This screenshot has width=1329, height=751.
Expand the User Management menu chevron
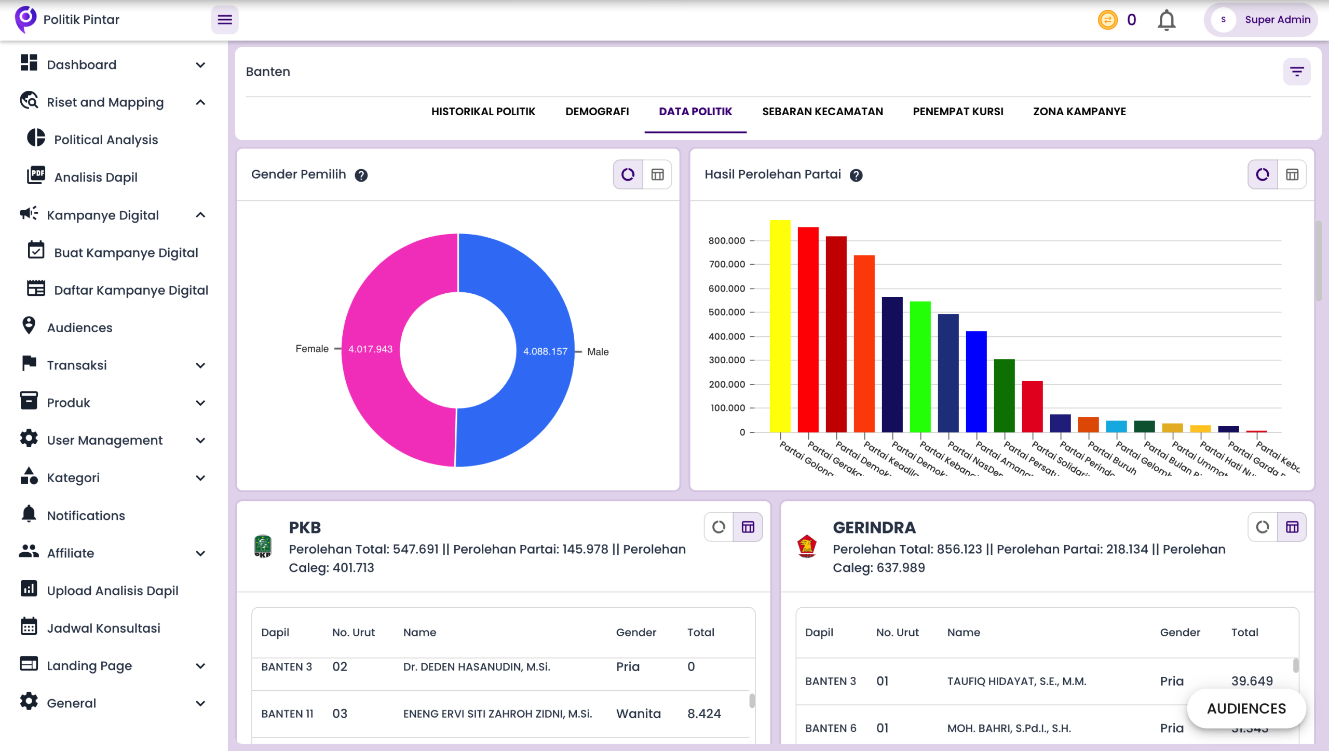(x=200, y=441)
